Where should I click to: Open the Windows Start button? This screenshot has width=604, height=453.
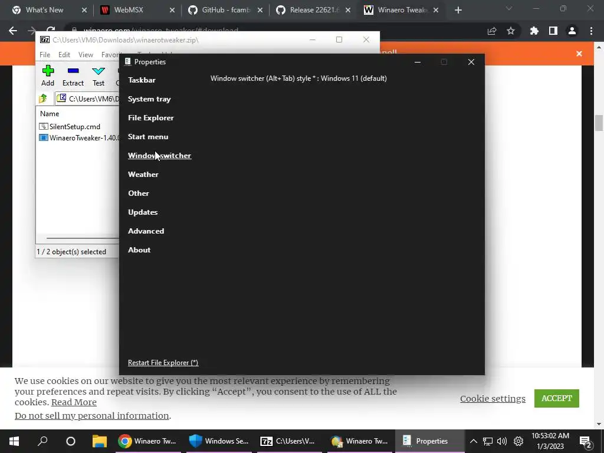(14, 441)
